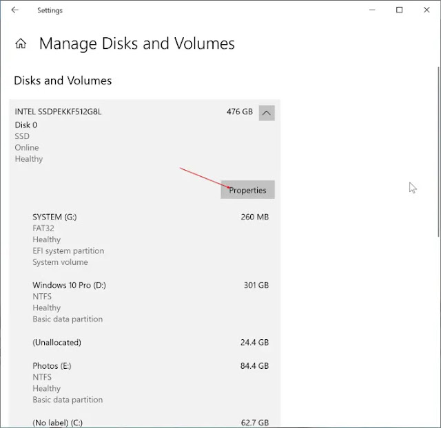The image size is (441, 428).
Task: Open Settings home via house icon
Action: point(21,43)
